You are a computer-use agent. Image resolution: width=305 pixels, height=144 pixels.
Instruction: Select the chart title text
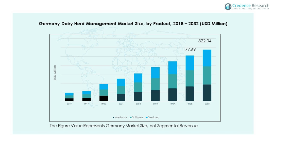pos(133,24)
